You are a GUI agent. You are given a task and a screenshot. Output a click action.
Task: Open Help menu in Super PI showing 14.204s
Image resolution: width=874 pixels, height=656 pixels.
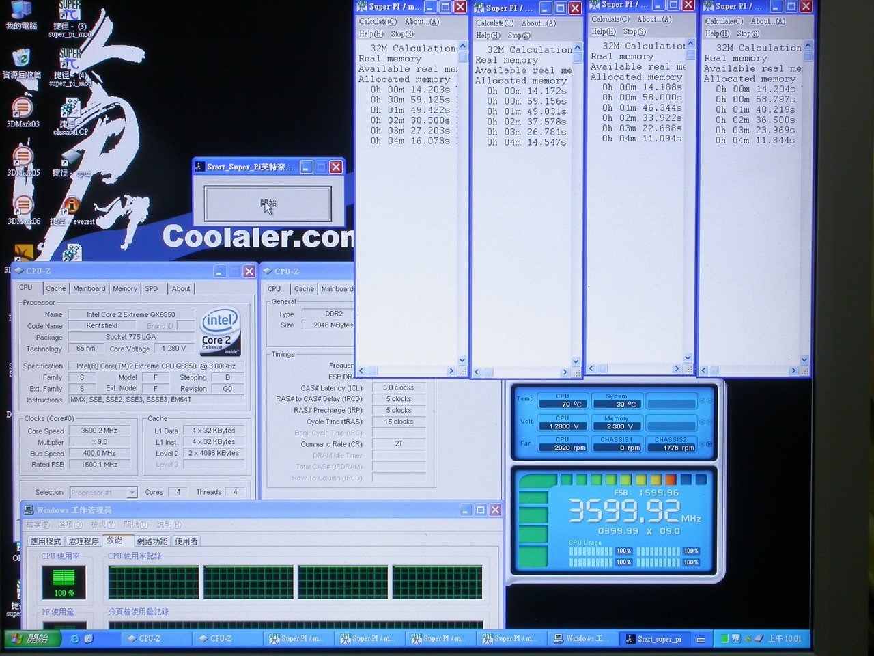tap(716, 33)
